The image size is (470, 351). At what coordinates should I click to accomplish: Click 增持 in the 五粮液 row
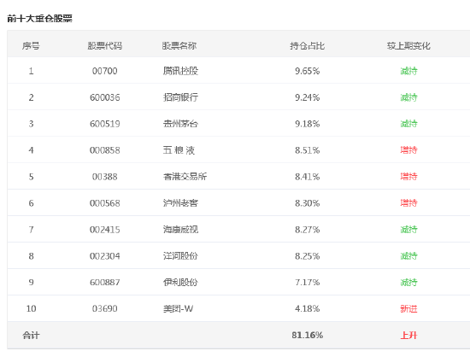pos(408,150)
